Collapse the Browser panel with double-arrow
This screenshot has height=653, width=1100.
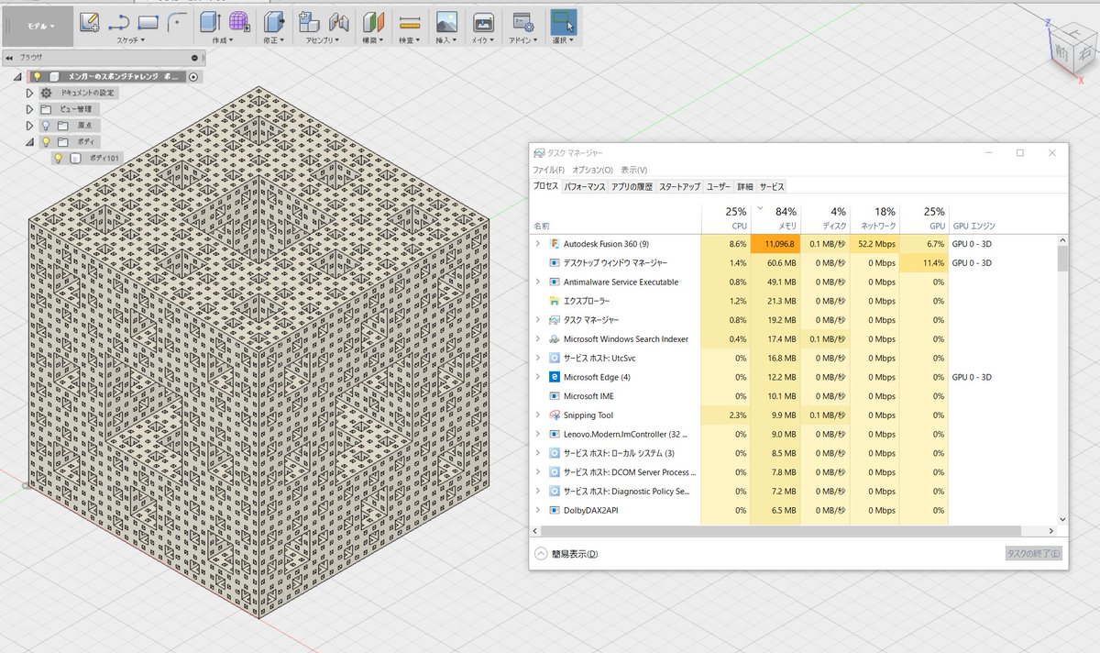9,57
